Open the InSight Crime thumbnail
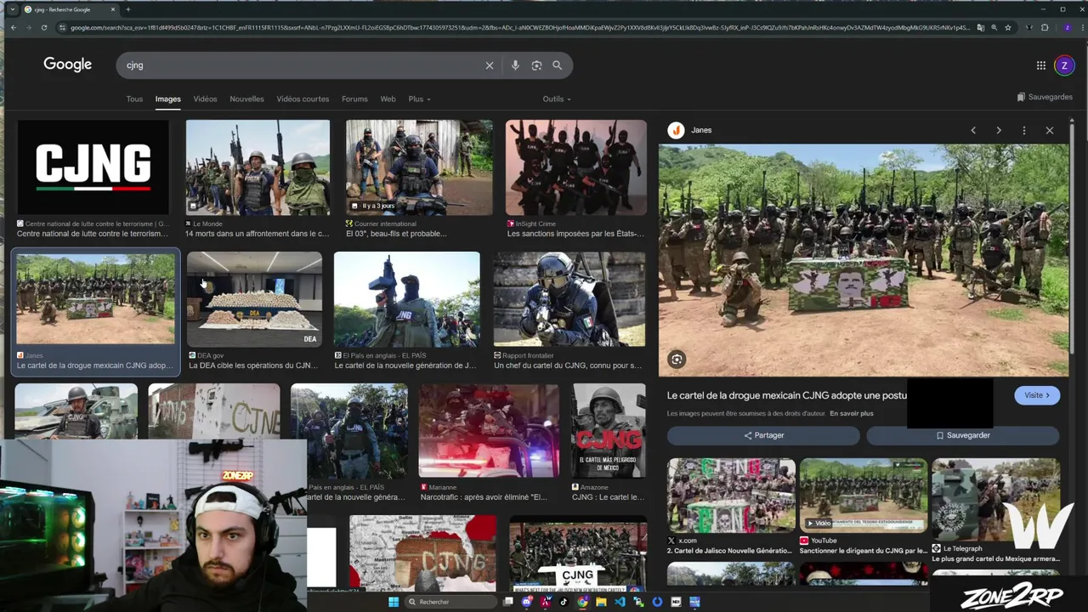This screenshot has height=612, width=1088. 576,167
